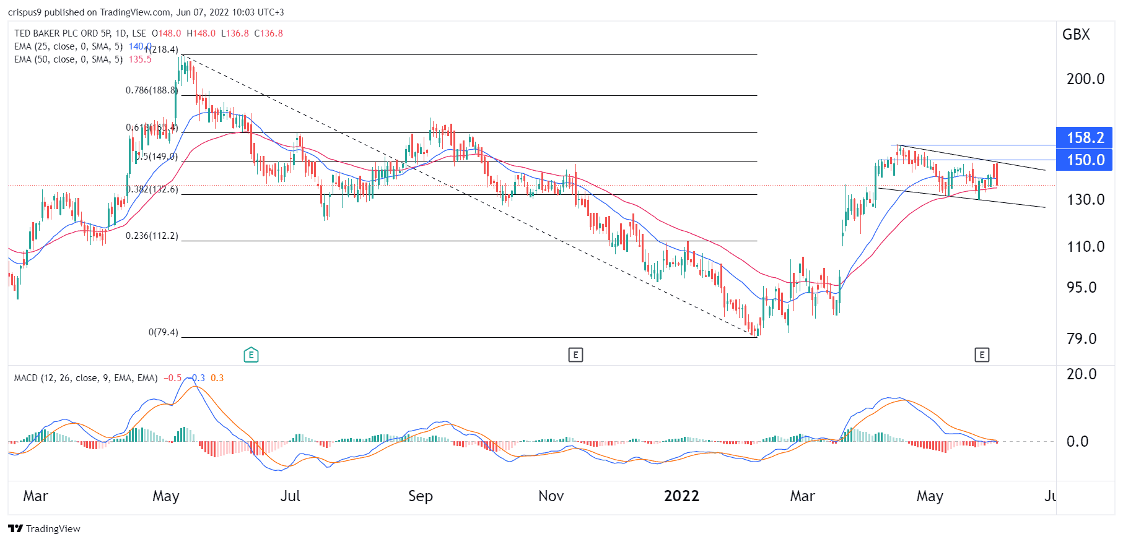Select the 0.236(112.2) Fibonacci level label
This screenshot has height=542, width=1123.
coord(152,236)
